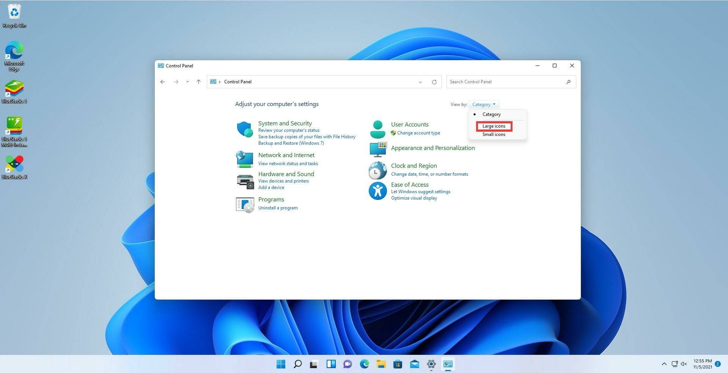Open the User Accounts person icon
The width and height of the screenshot is (728, 373).
point(377,129)
